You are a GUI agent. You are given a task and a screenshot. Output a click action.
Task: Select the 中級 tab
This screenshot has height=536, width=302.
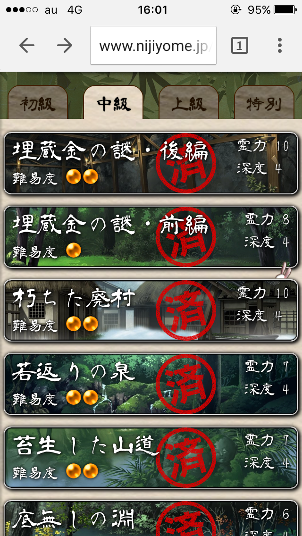pos(113,102)
